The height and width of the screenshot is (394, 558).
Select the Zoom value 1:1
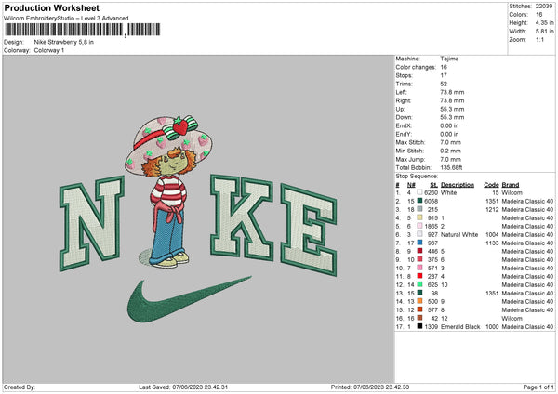(x=539, y=39)
